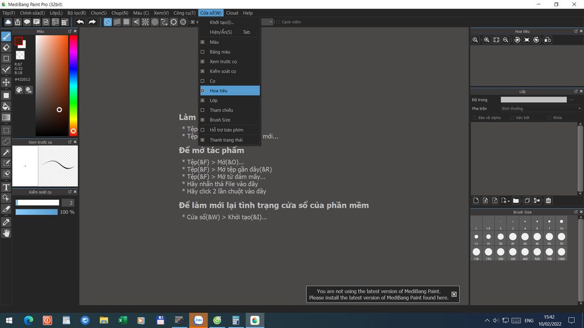
Task: Click the Undo arrow in toolbar
Action: pos(80,22)
